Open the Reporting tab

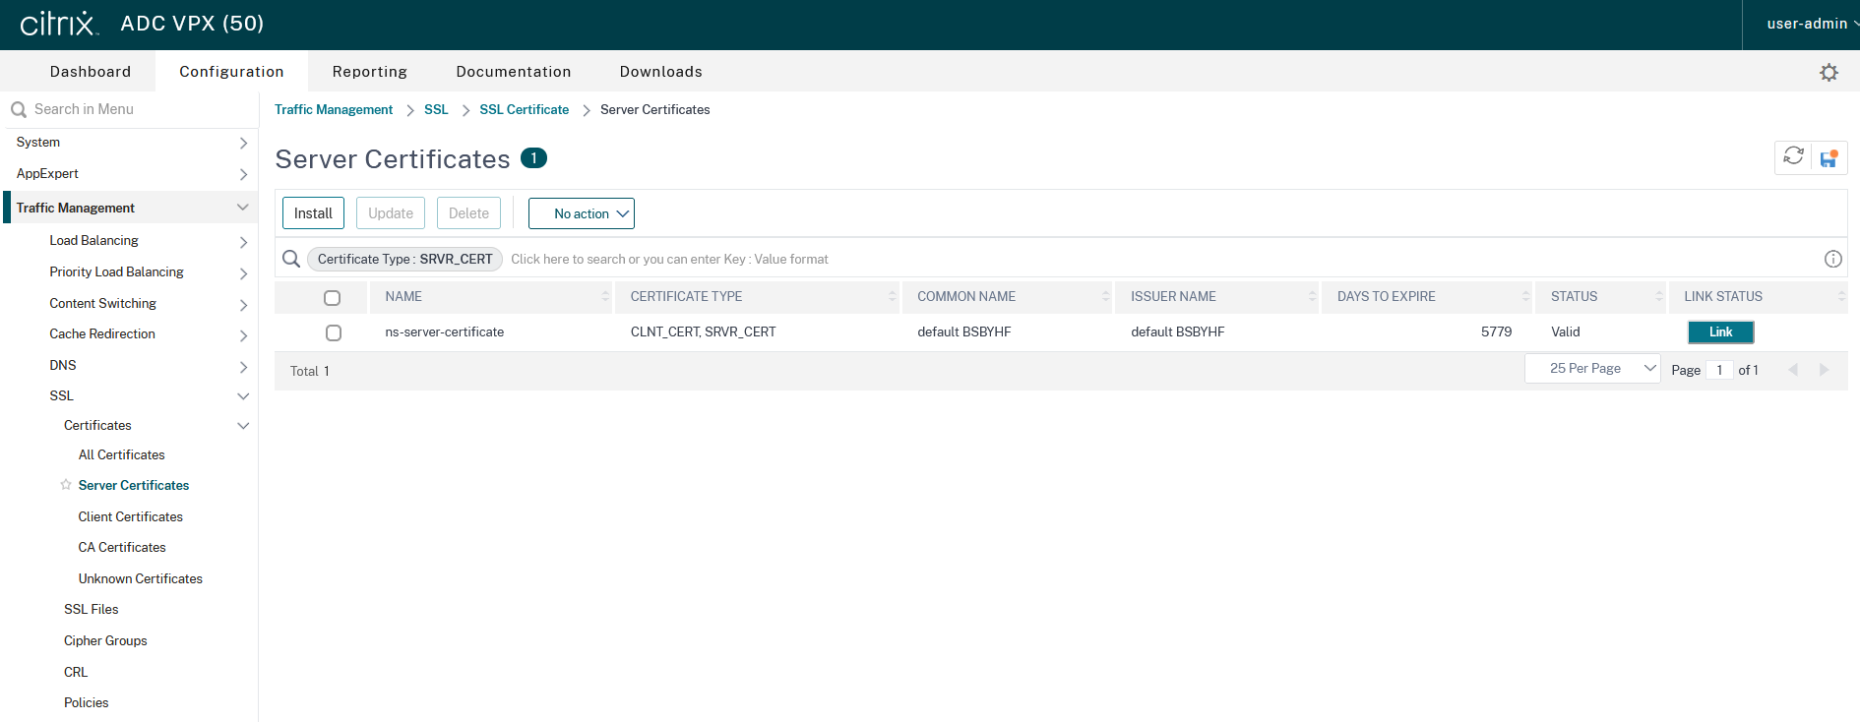point(369,72)
